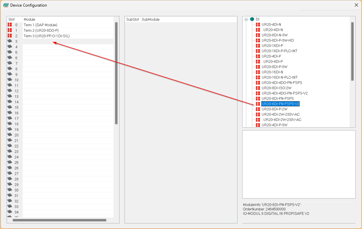Click the slot list horizontal scrollbar
The height and width of the screenshot is (229, 362).
click(59, 220)
